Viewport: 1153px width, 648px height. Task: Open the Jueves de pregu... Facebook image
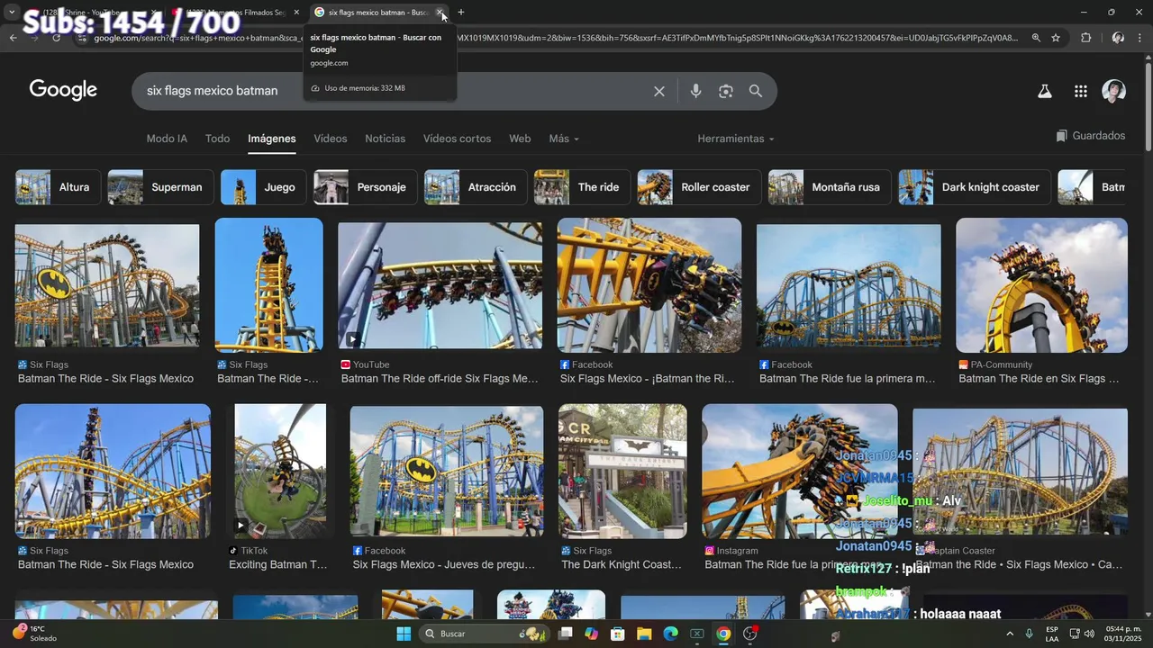(447, 471)
